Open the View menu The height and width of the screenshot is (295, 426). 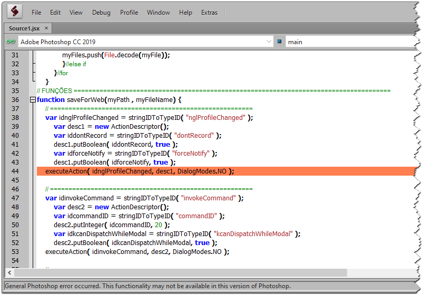coord(76,13)
